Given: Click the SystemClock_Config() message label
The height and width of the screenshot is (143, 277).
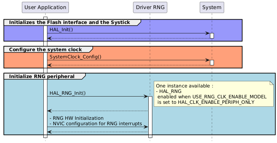Looking at the screenshot, I should click(75, 57).
